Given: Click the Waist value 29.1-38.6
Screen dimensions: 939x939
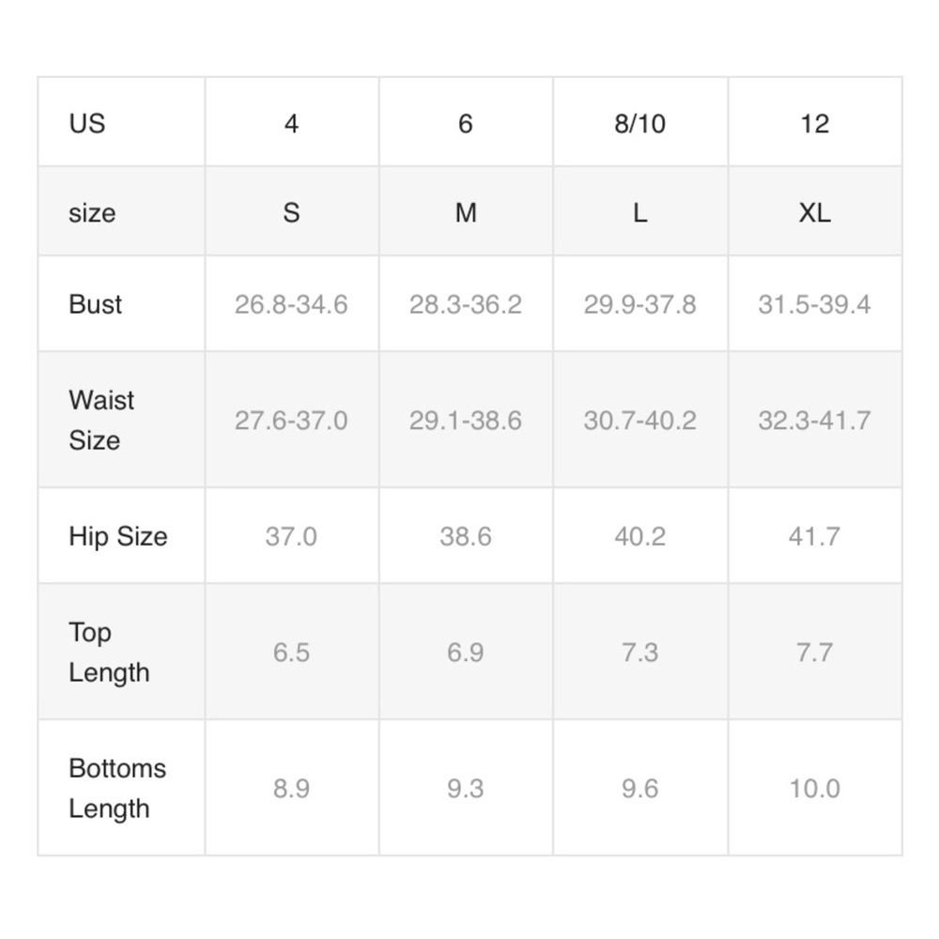Looking at the screenshot, I should (466, 419).
